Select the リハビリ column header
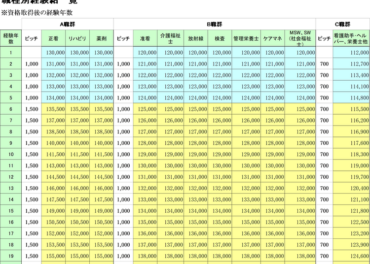Screen dimensions: 370x264 point(78,38)
